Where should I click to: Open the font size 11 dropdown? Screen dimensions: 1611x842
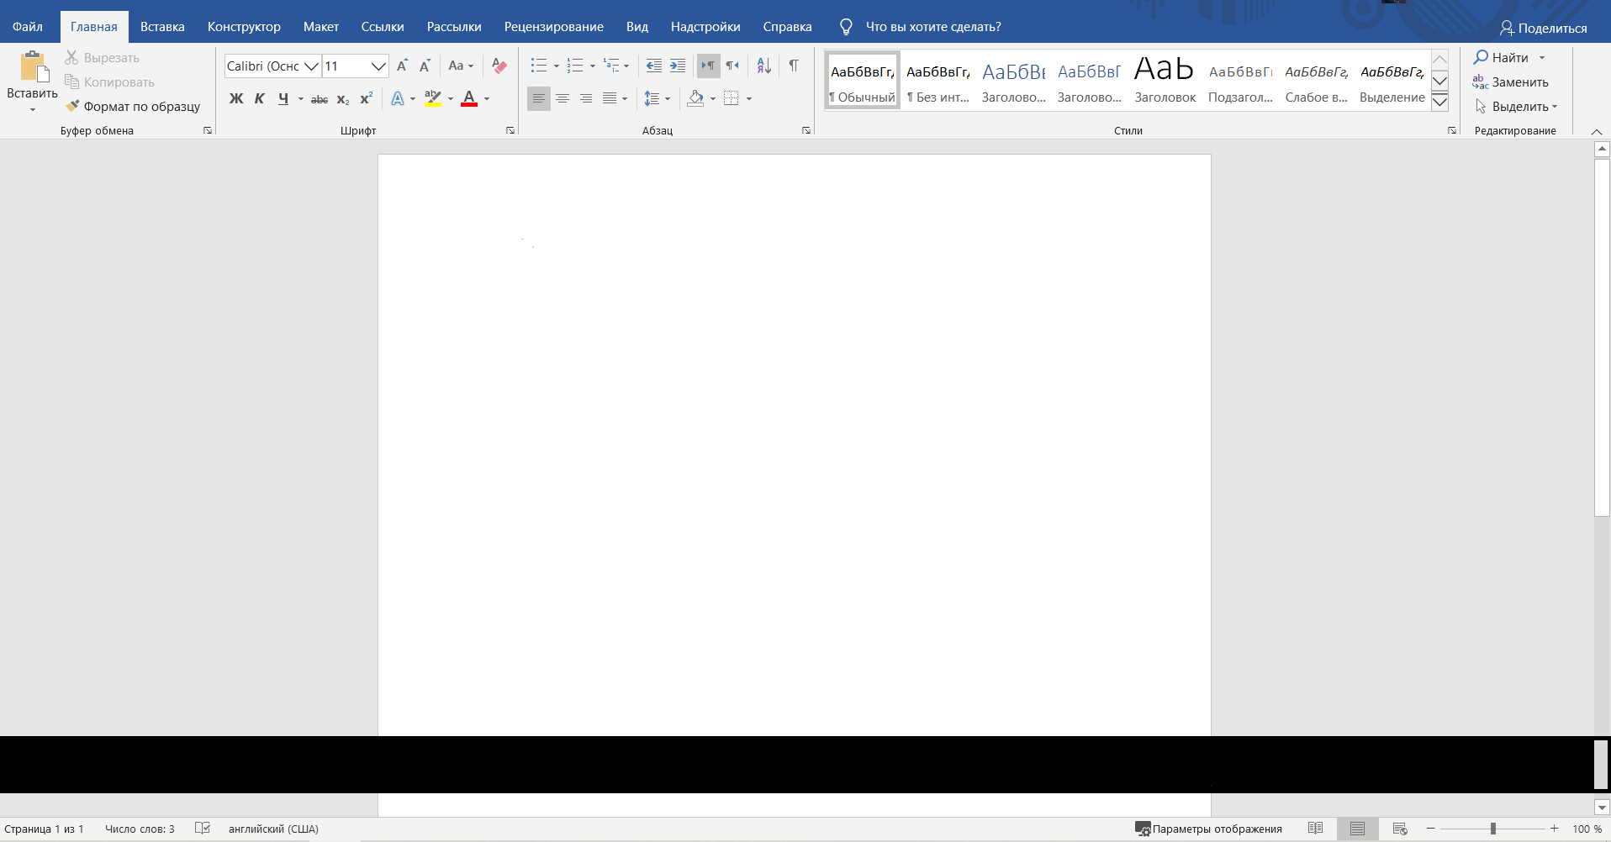pos(378,66)
